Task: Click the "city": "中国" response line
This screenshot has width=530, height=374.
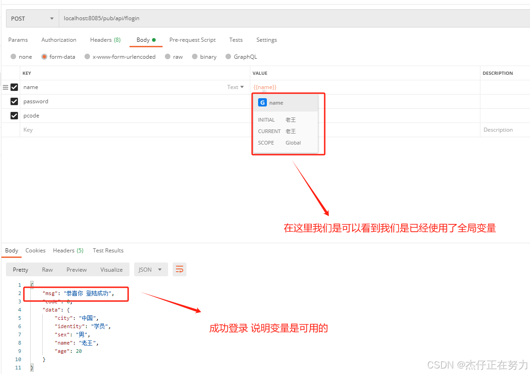Action: pos(77,318)
